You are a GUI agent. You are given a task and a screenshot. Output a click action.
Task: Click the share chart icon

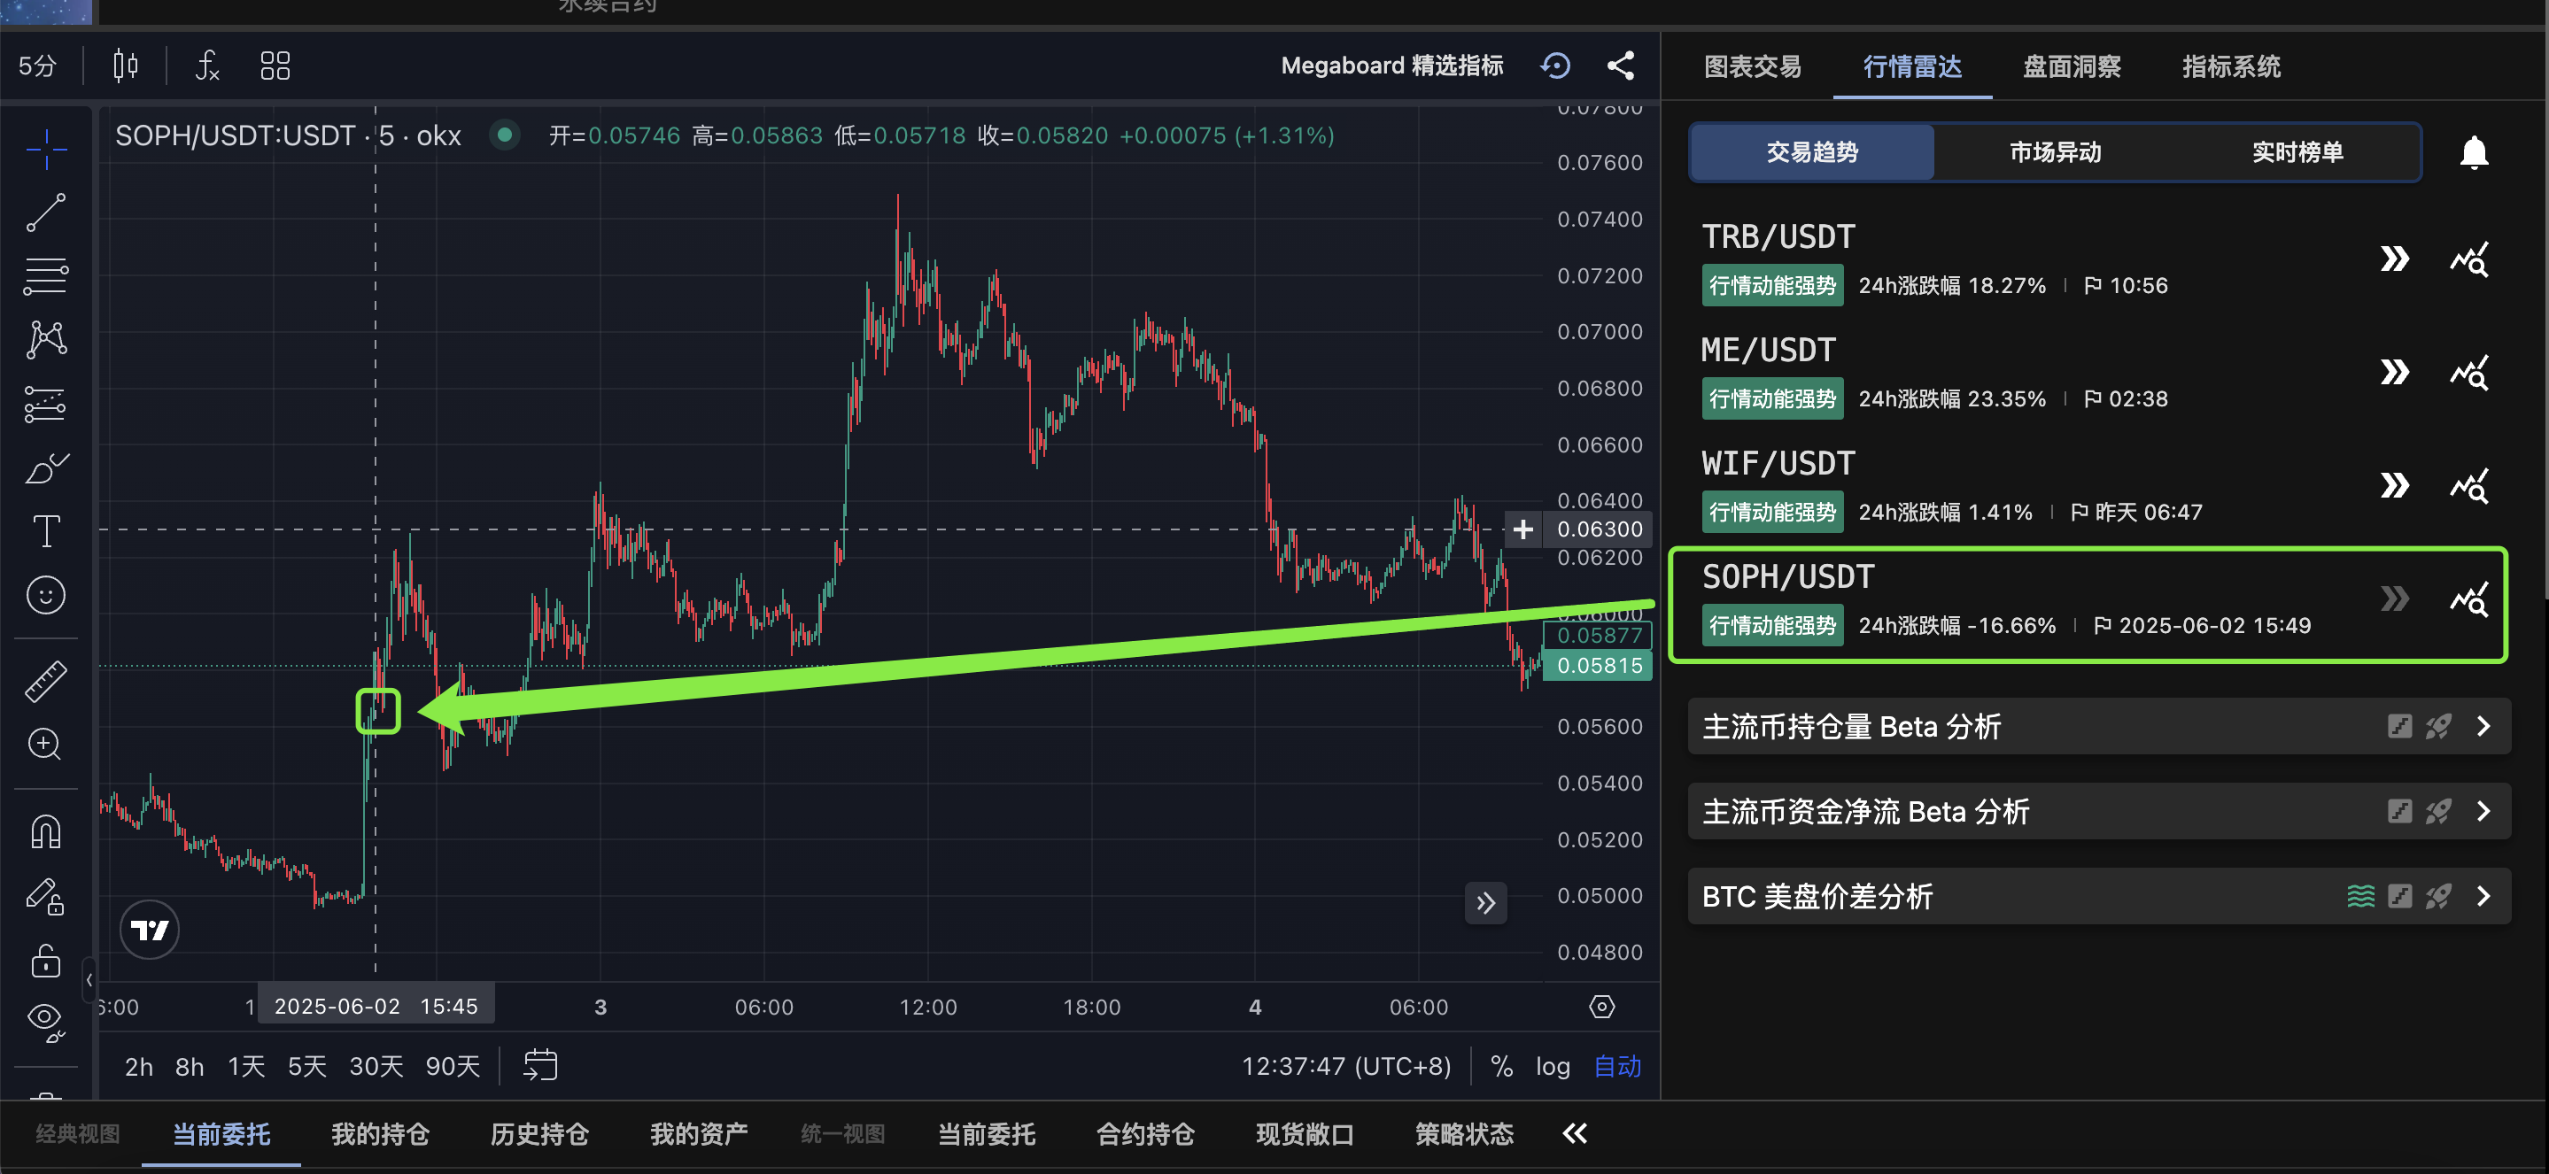(x=1620, y=66)
